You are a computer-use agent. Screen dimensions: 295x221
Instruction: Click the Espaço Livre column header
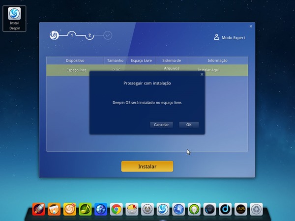tap(141, 60)
